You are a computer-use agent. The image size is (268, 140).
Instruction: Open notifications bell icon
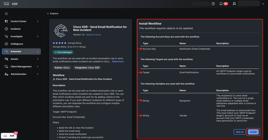coord(221,4)
